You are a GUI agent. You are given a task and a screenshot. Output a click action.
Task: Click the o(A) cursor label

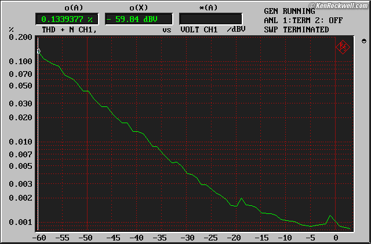click(x=74, y=8)
